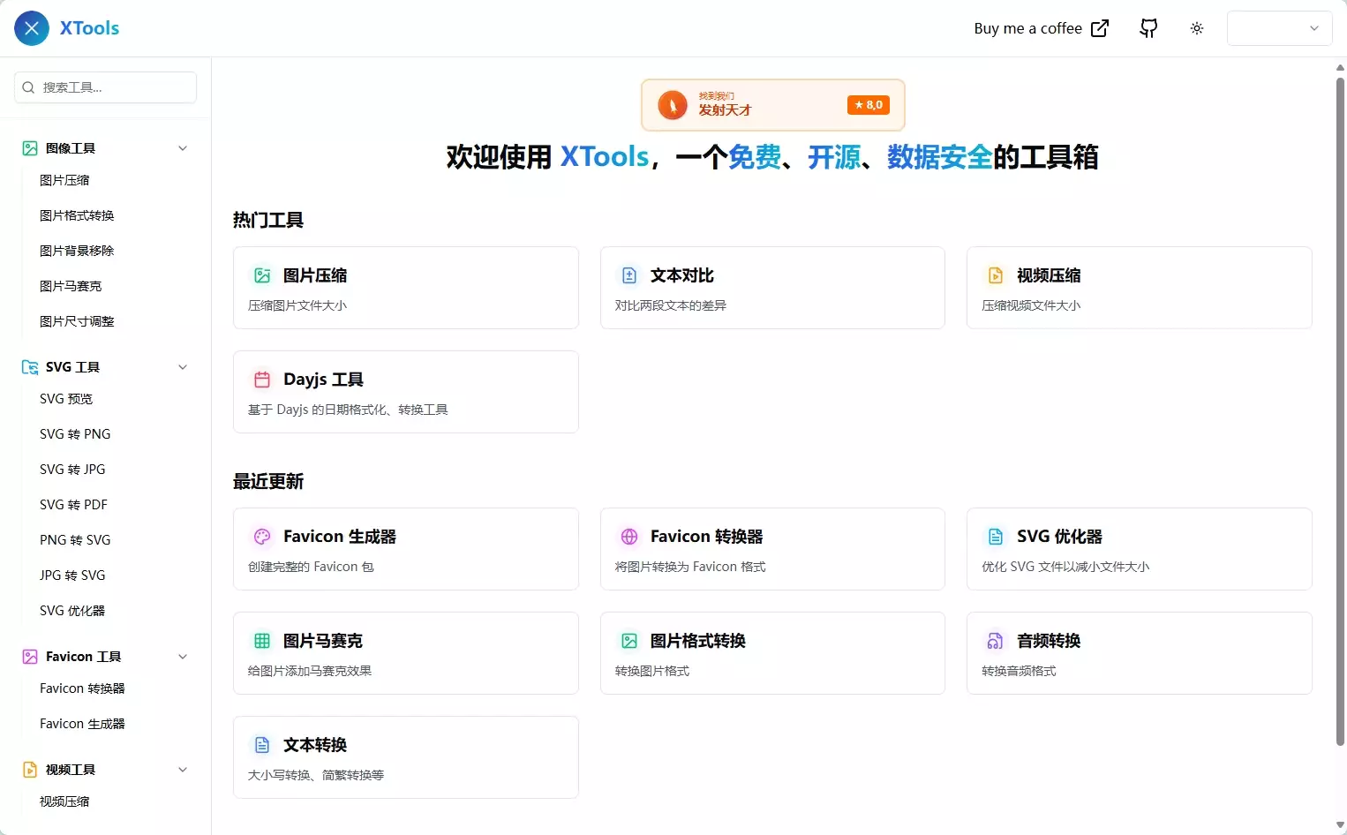
Task: Open the Dayjs 工具 card title
Action: (x=323, y=380)
